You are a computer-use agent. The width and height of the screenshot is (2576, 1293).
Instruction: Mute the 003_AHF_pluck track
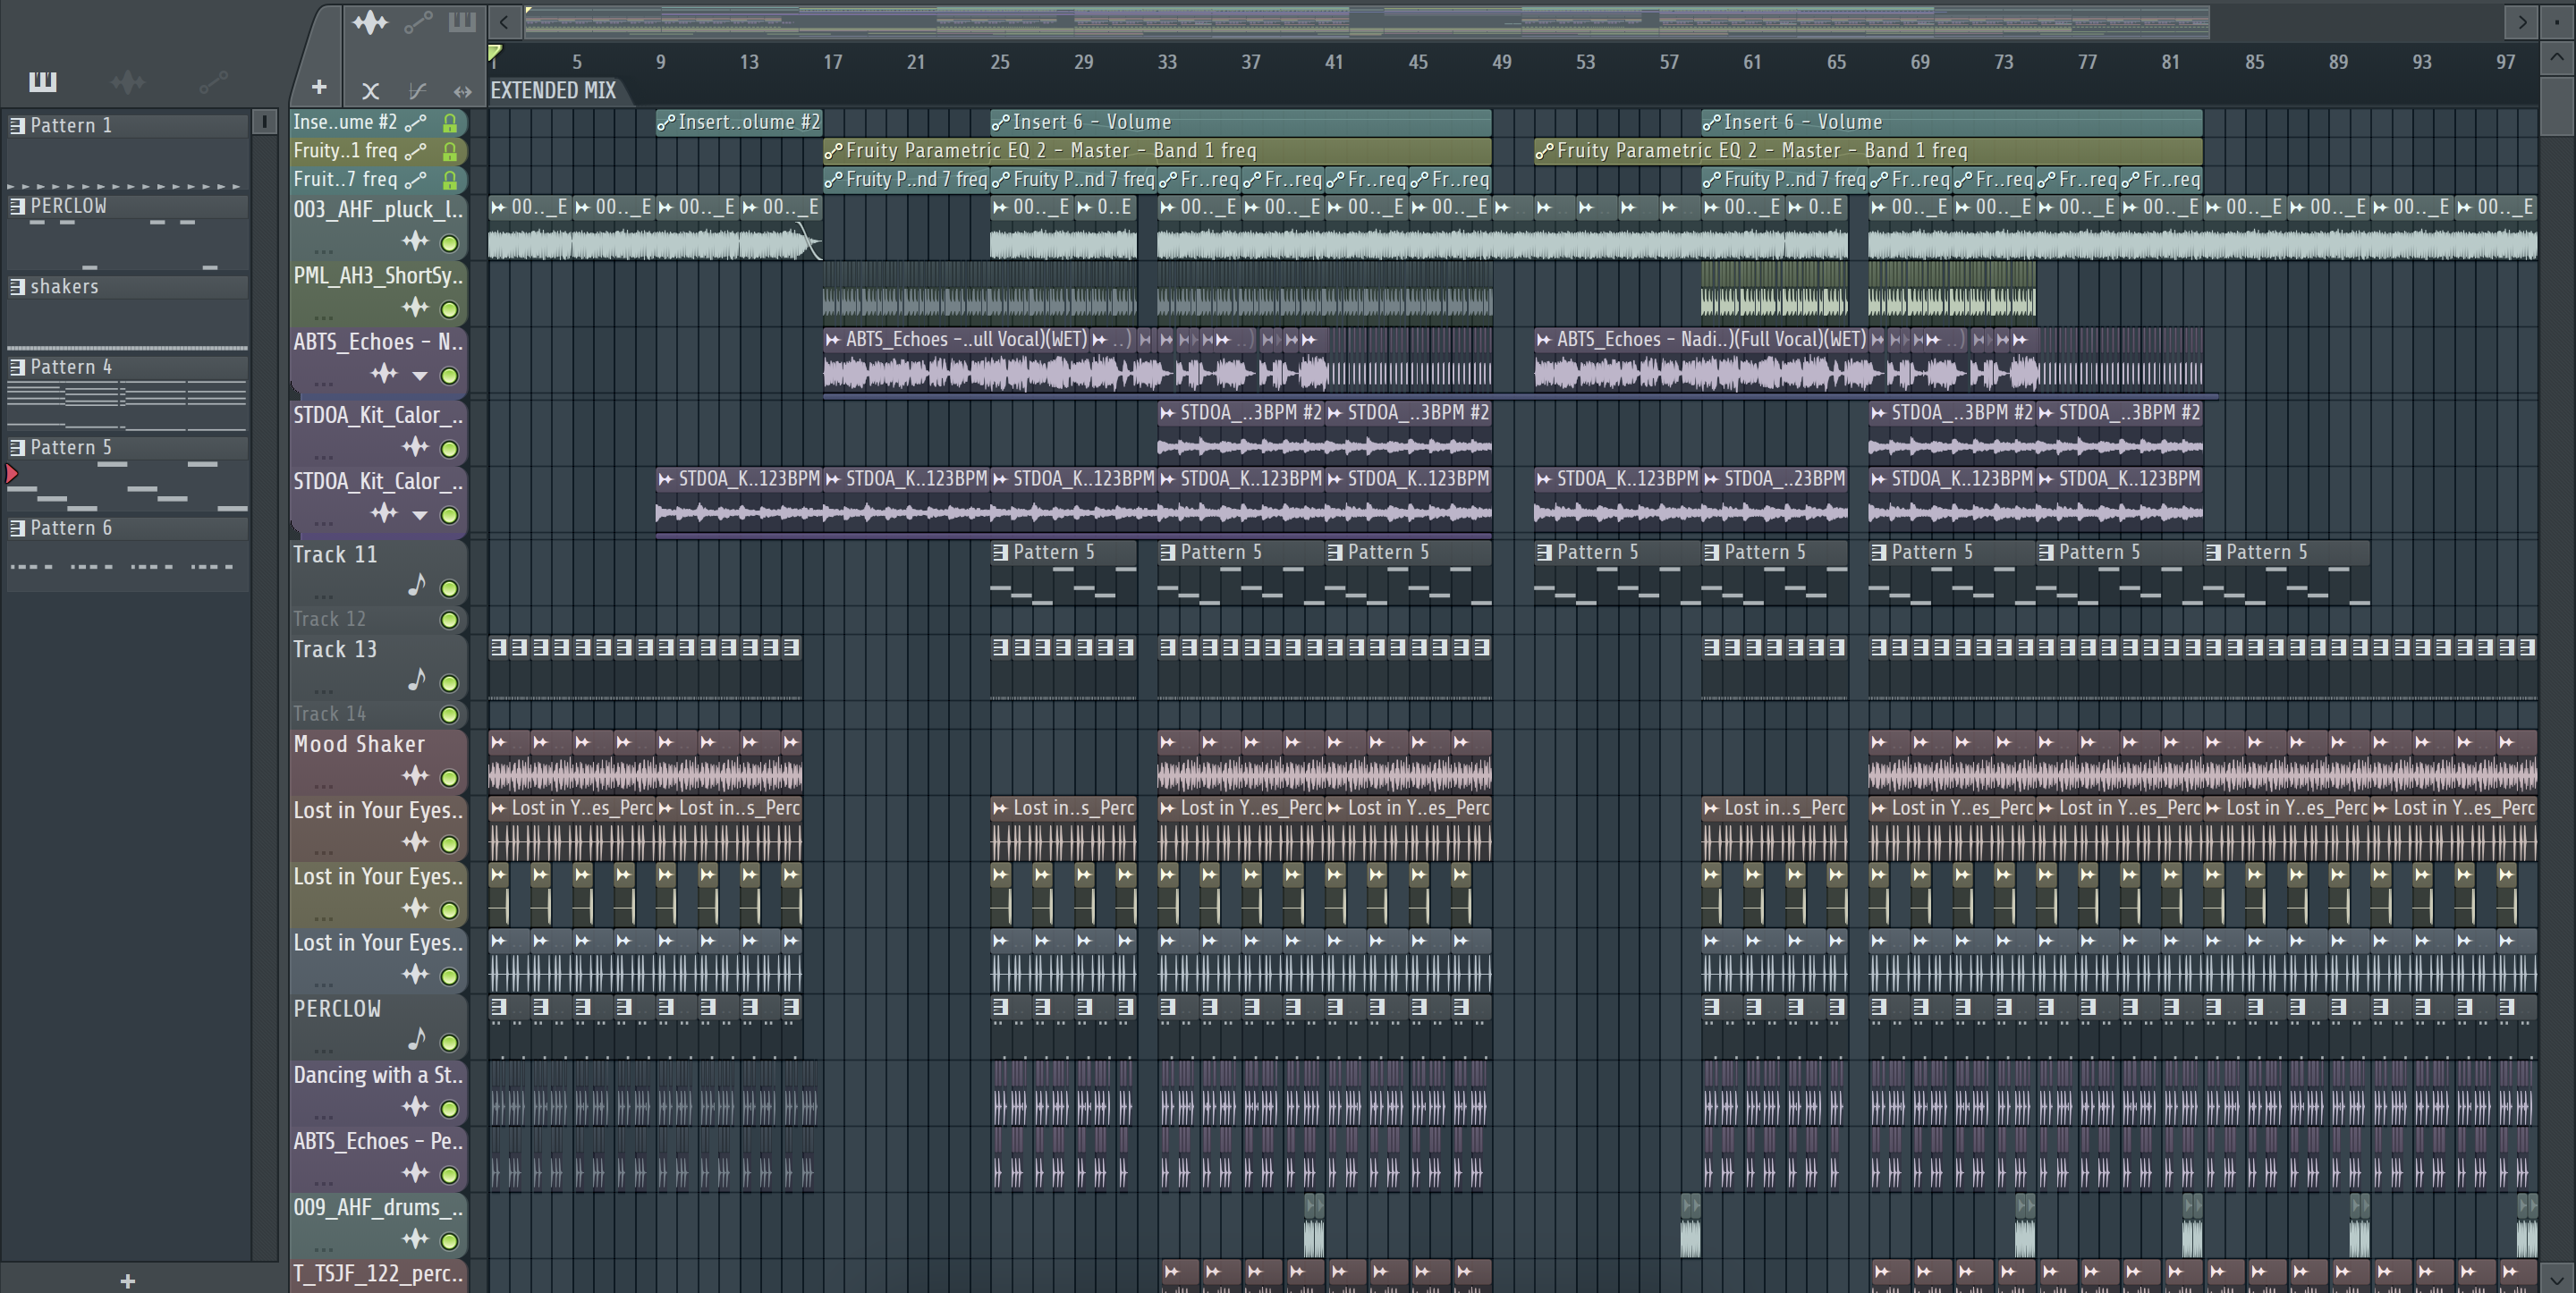click(450, 243)
